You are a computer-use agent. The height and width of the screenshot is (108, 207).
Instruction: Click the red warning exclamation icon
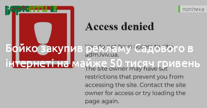pos(43,37)
